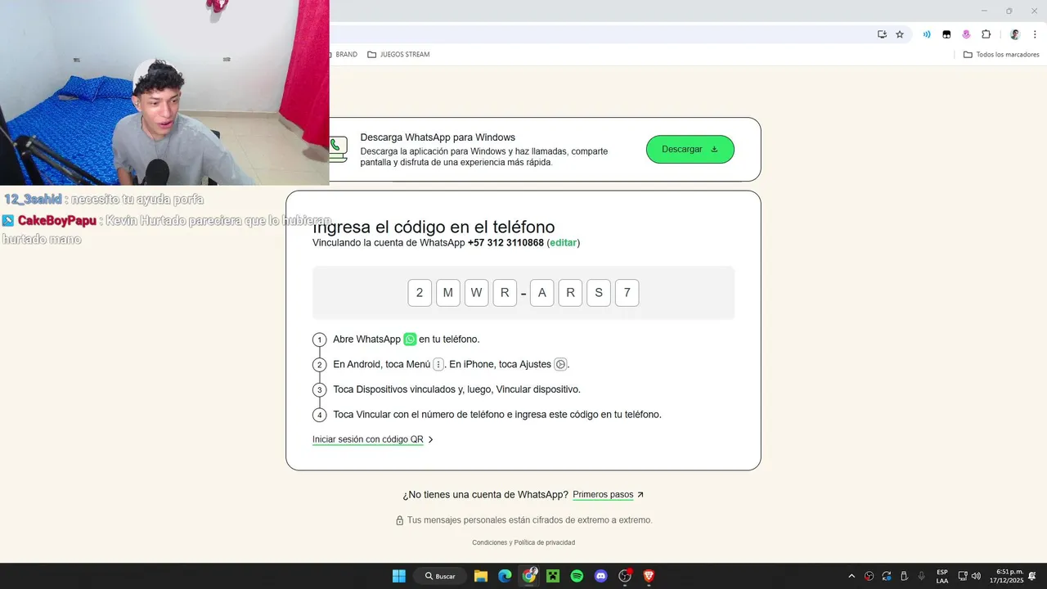Open the Extensions puzzle piece menu

click(986, 34)
